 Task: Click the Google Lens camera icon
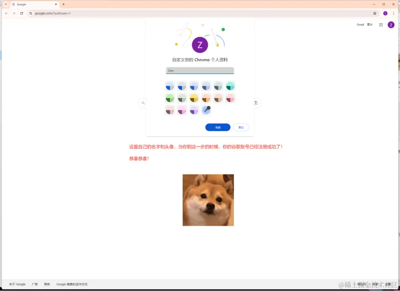click(256, 103)
